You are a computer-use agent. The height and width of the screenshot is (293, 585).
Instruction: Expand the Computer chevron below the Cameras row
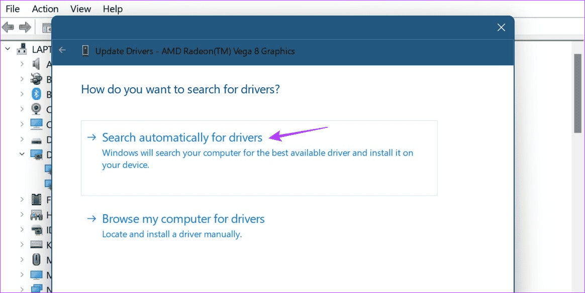point(22,124)
